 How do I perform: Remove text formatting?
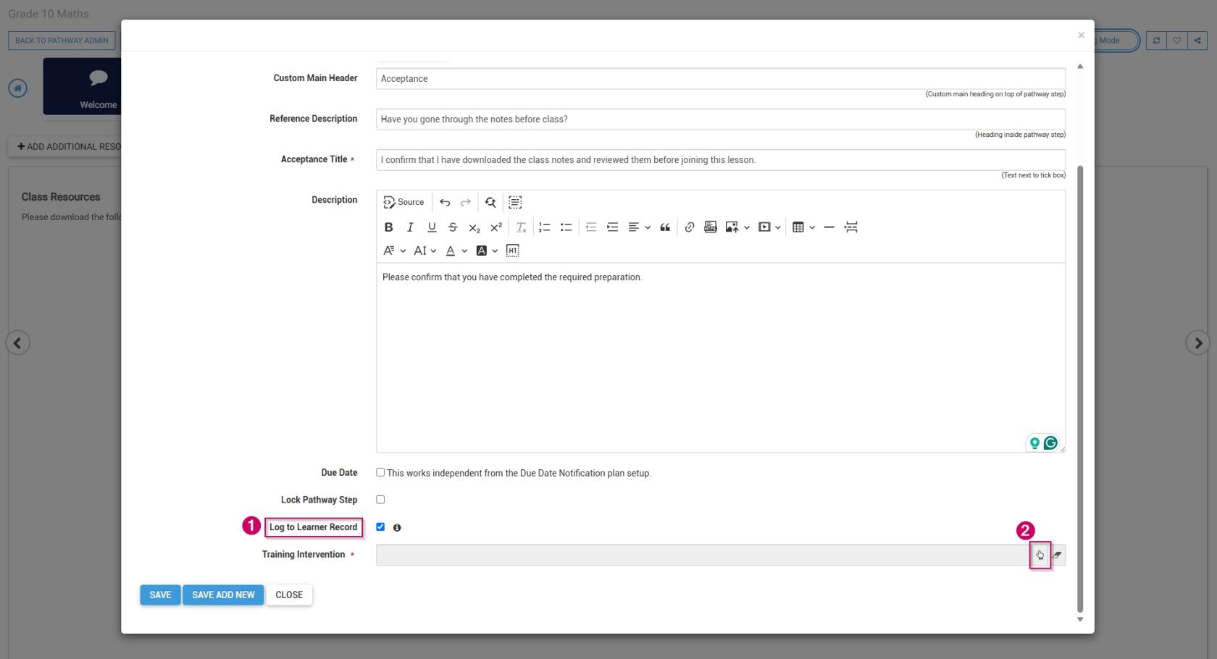pos(522,227)
